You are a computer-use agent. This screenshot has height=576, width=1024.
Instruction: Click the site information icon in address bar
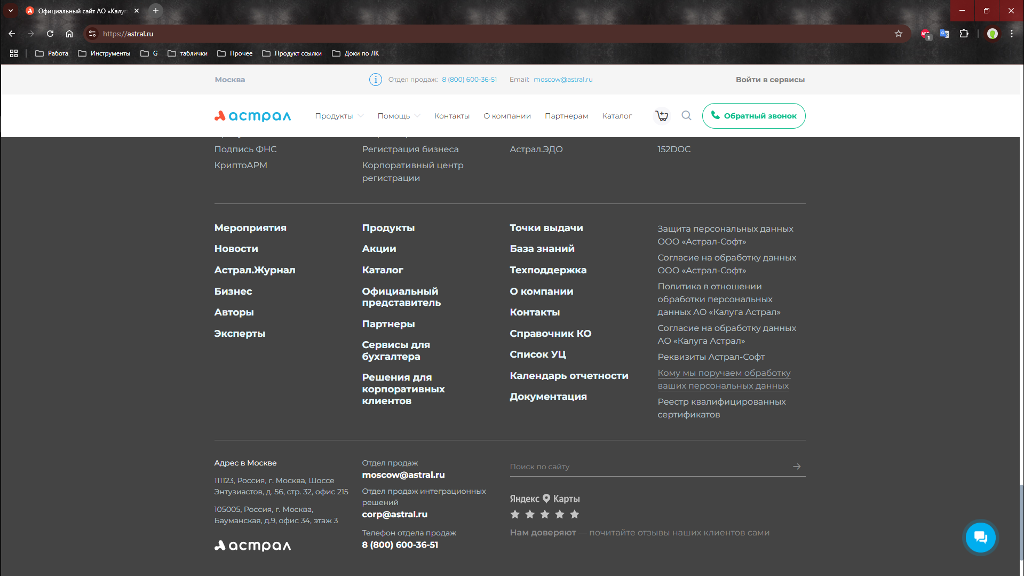[92, 34]
